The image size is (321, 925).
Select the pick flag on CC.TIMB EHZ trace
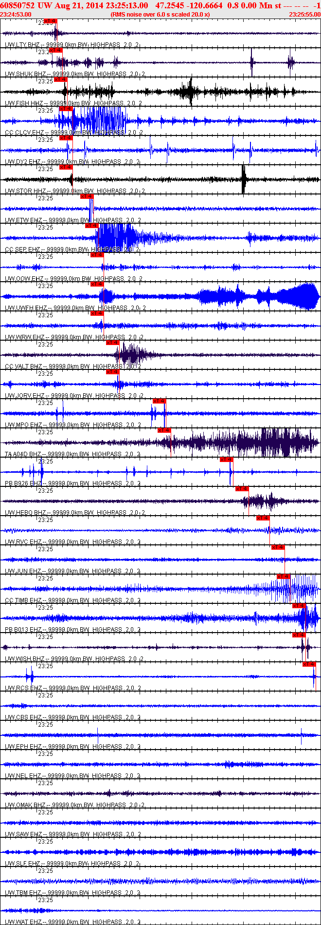point(284,577)
